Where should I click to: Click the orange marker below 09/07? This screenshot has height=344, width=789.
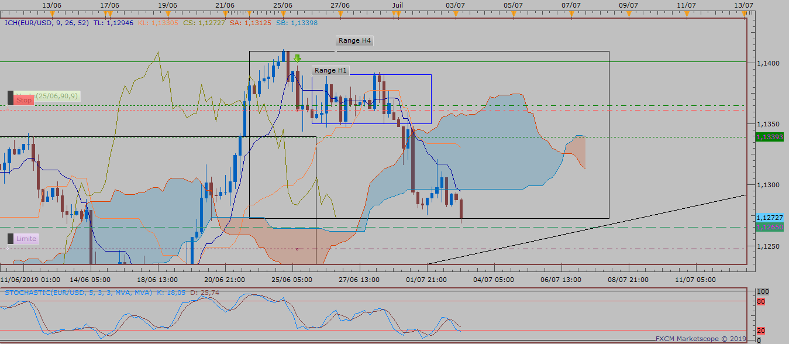[629, 13]
